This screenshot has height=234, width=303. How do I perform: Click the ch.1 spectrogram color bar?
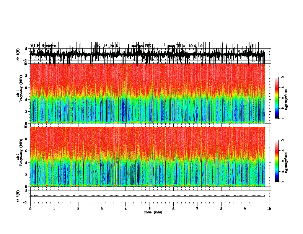point(277,98)
